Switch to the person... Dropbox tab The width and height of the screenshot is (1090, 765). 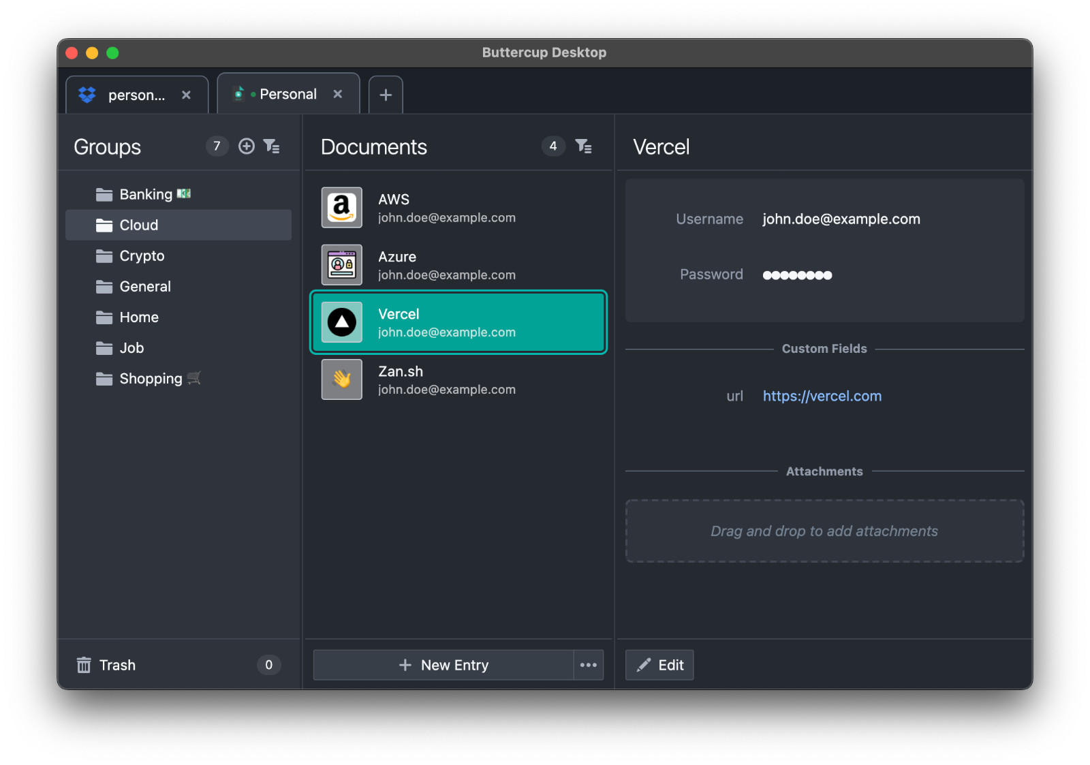click(137, 95)
